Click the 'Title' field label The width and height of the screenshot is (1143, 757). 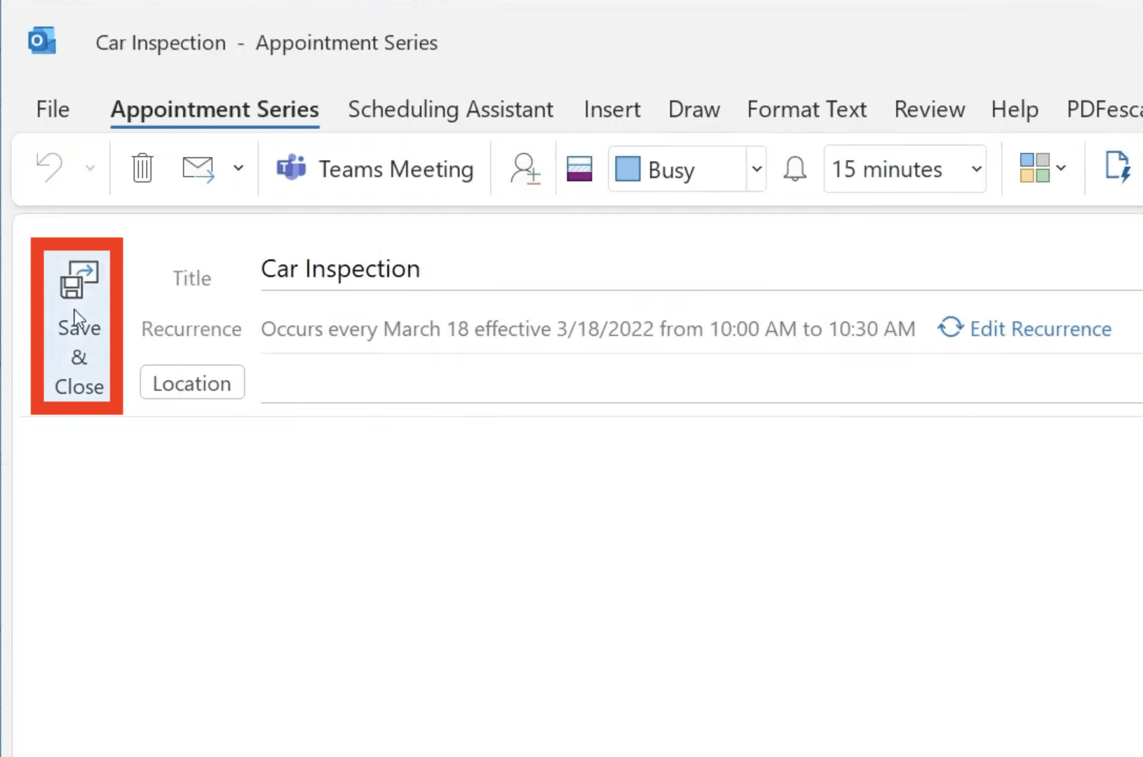[x=192, y=279]
